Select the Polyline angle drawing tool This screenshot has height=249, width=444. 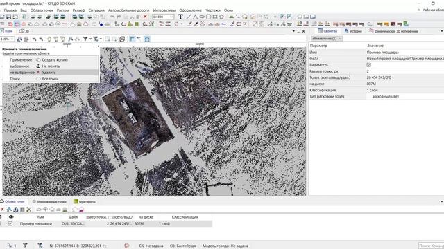pyautogui.click(x=195, y=17)
